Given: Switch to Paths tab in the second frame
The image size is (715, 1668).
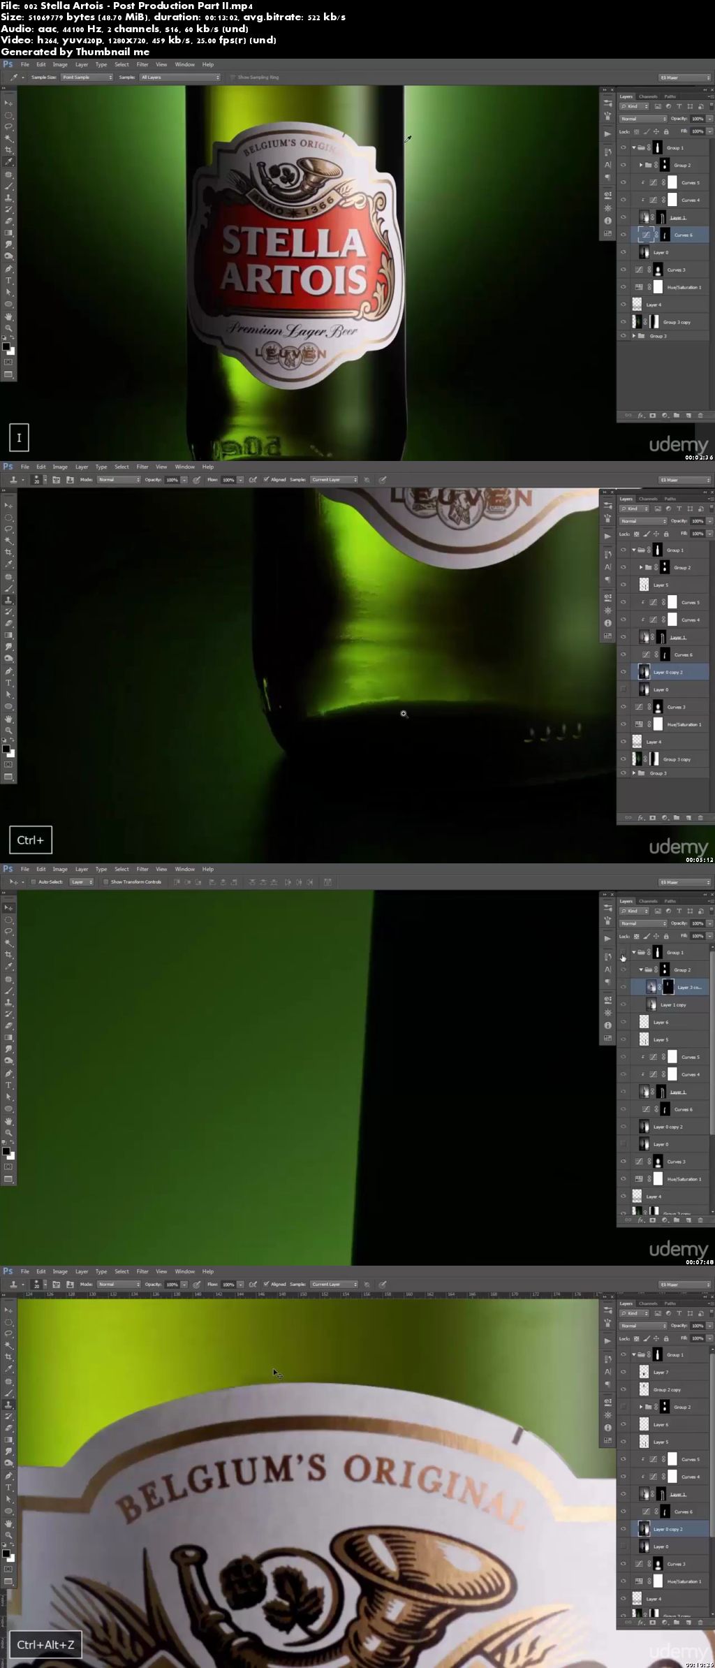Looking at the screenshot, I should coord(670,499).
